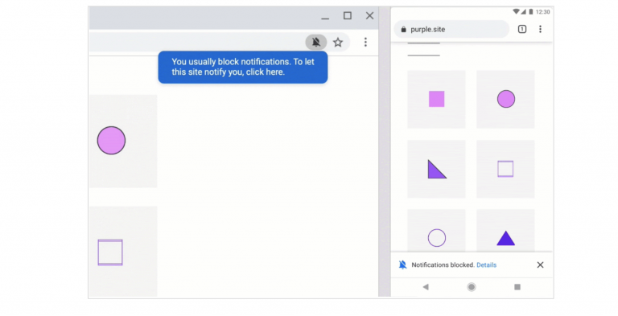Click the blocked notifications bell icon
The height and width of the screenshot is (316, 618).
[316, 42]
